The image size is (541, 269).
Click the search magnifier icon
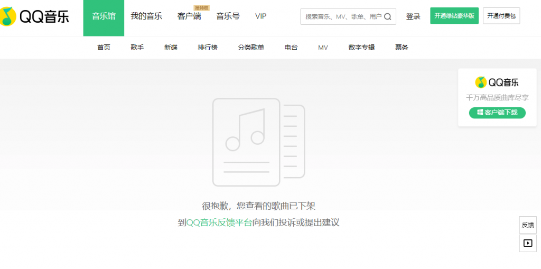pyautogui.click(x=387, y=16)
